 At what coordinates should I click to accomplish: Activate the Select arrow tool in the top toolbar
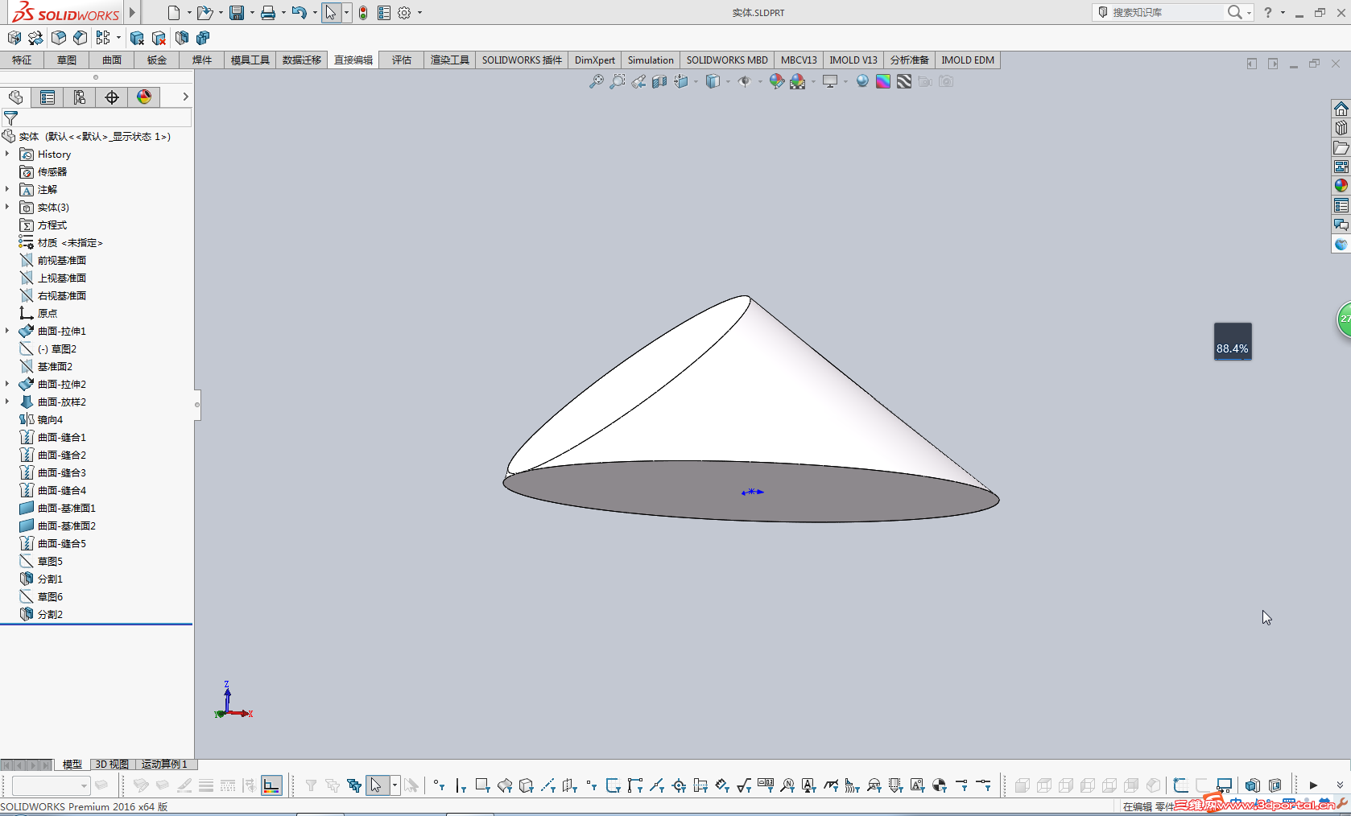point(330,13)
